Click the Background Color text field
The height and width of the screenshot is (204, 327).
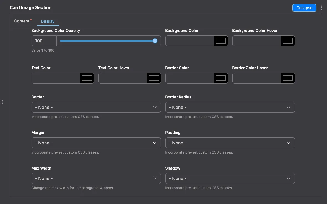tap(190, 41)
